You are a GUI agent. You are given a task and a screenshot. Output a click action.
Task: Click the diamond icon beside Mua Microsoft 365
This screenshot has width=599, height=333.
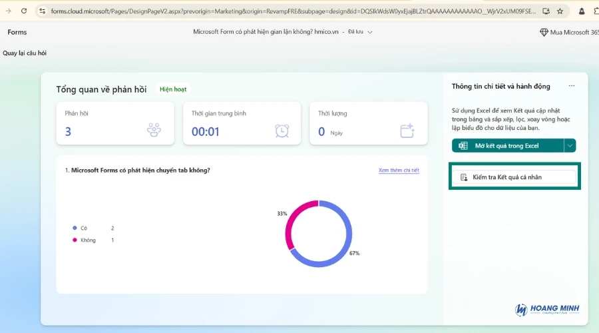(x=544, y=32)
